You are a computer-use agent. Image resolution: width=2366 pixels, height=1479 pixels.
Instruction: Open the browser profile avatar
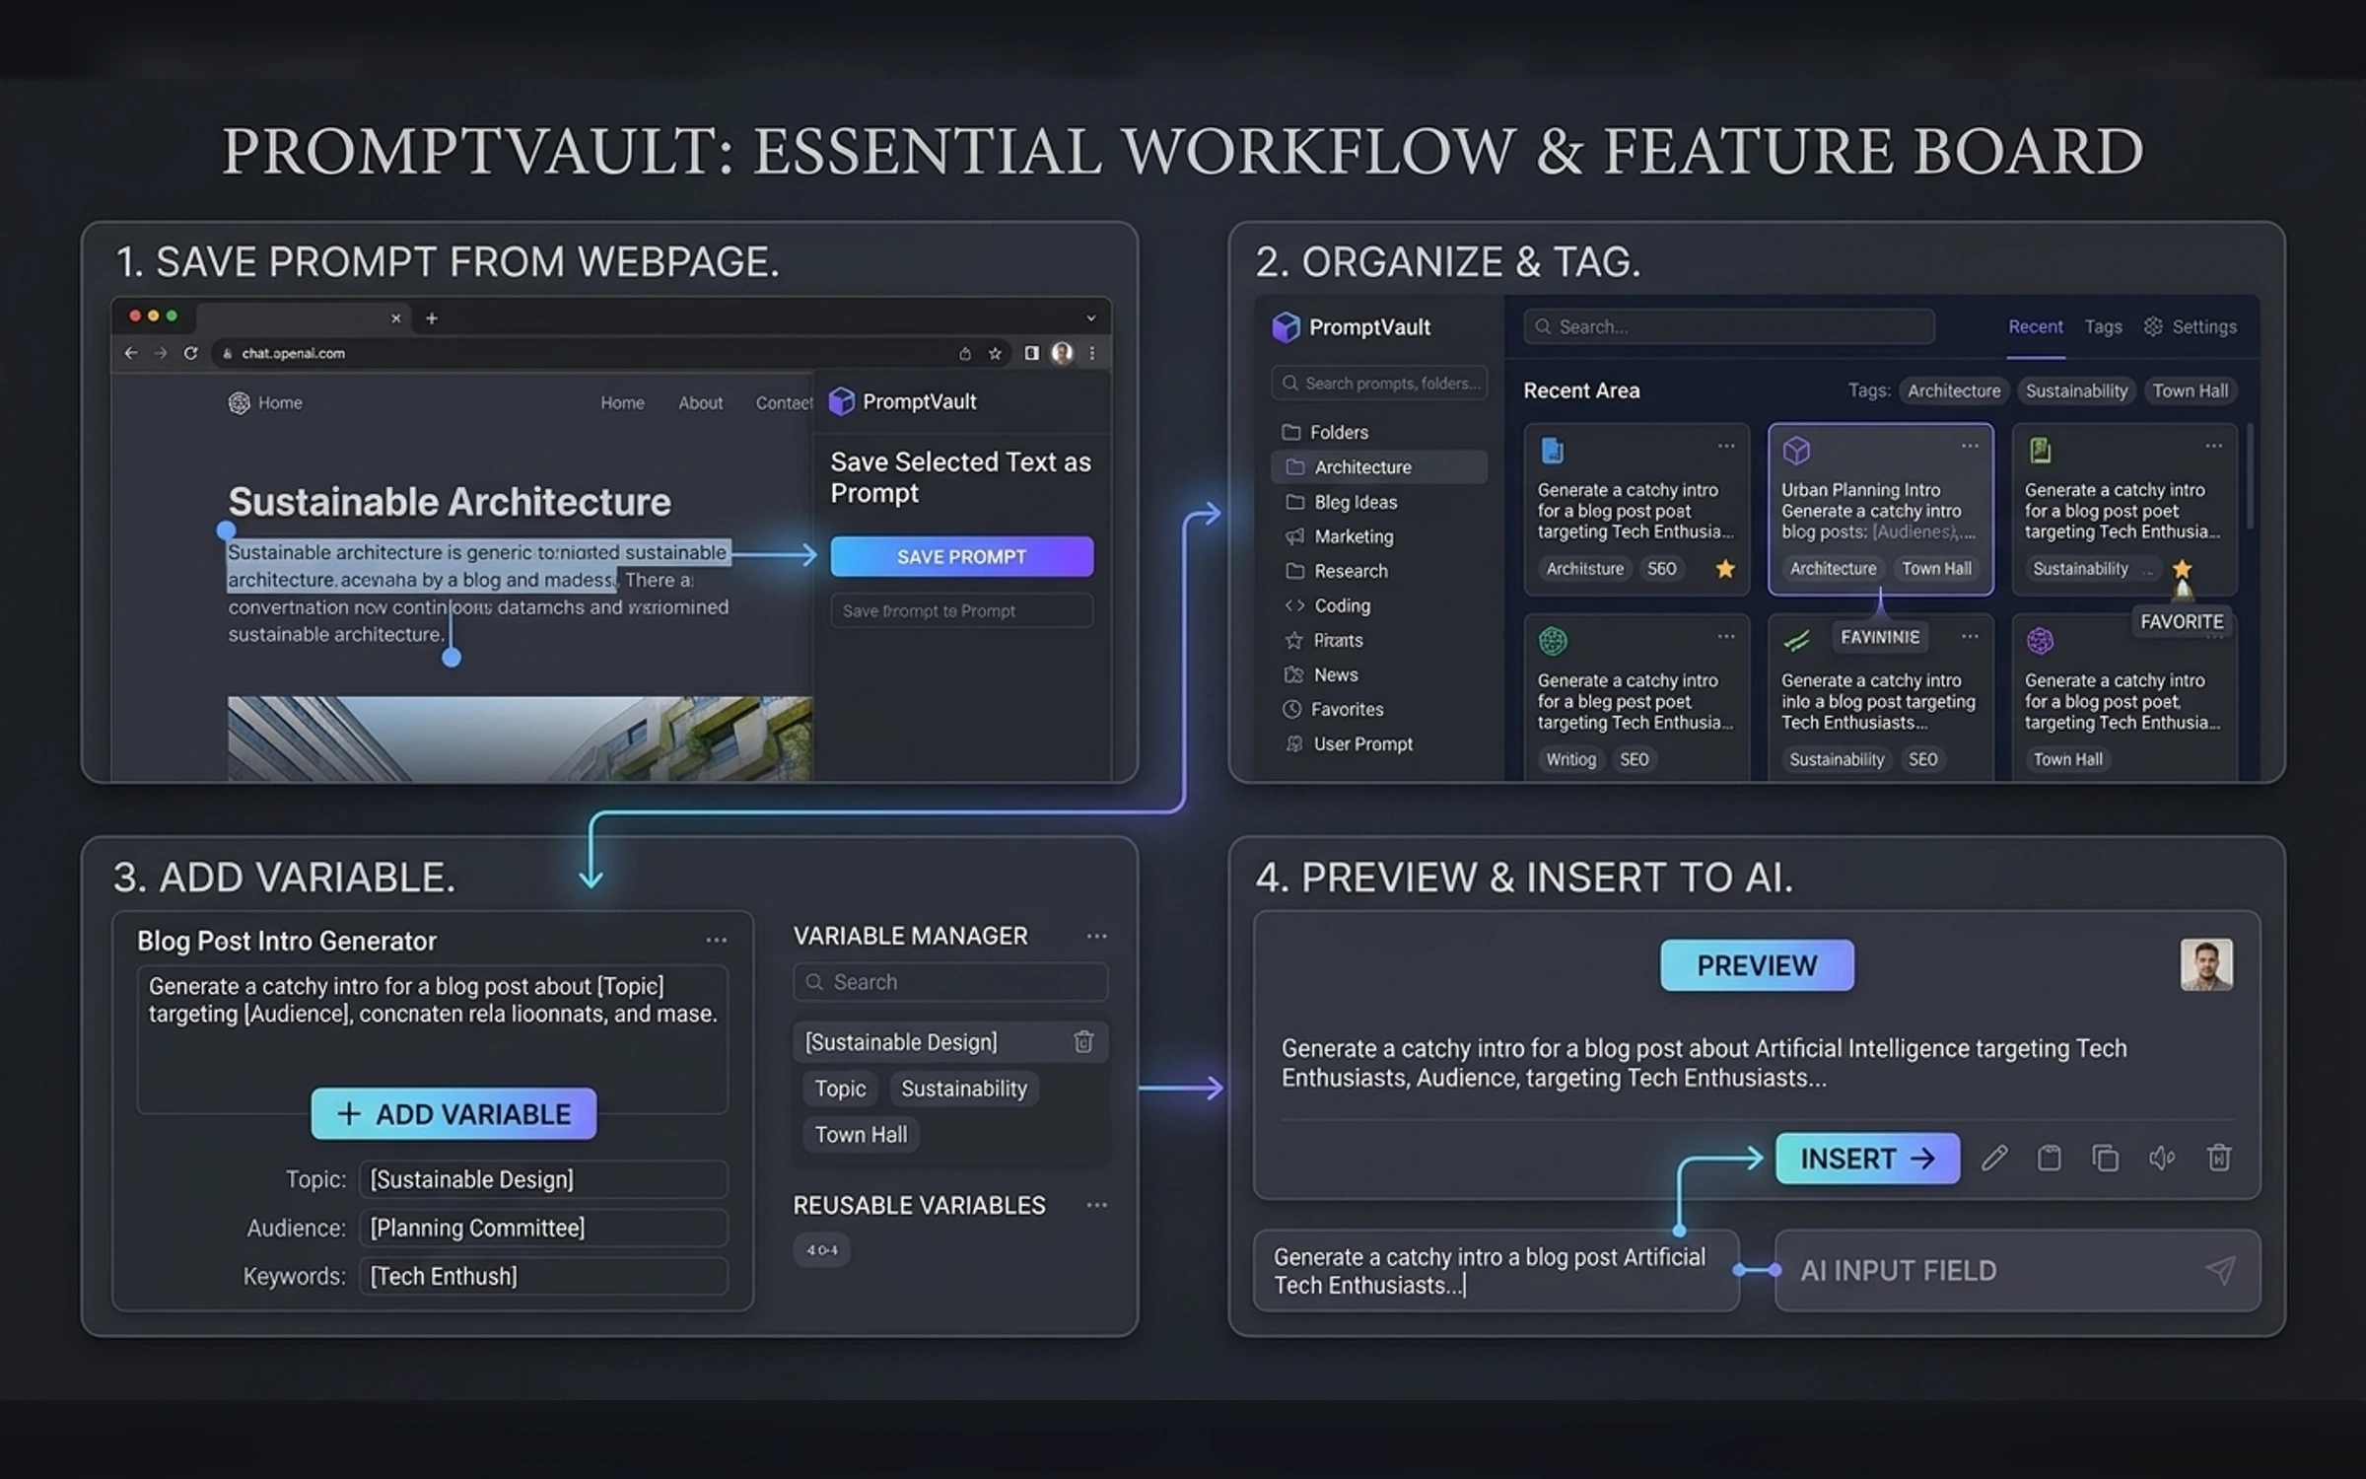(x=1062, y=353)
